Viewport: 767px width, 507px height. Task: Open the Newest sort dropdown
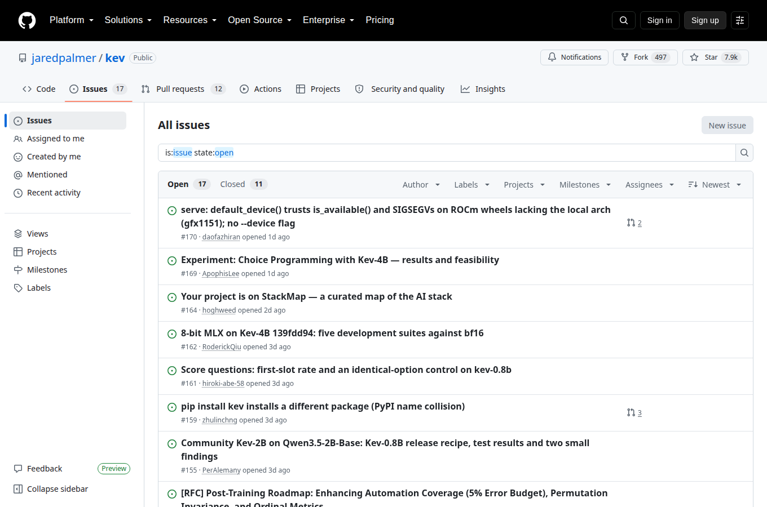point(715,185)
